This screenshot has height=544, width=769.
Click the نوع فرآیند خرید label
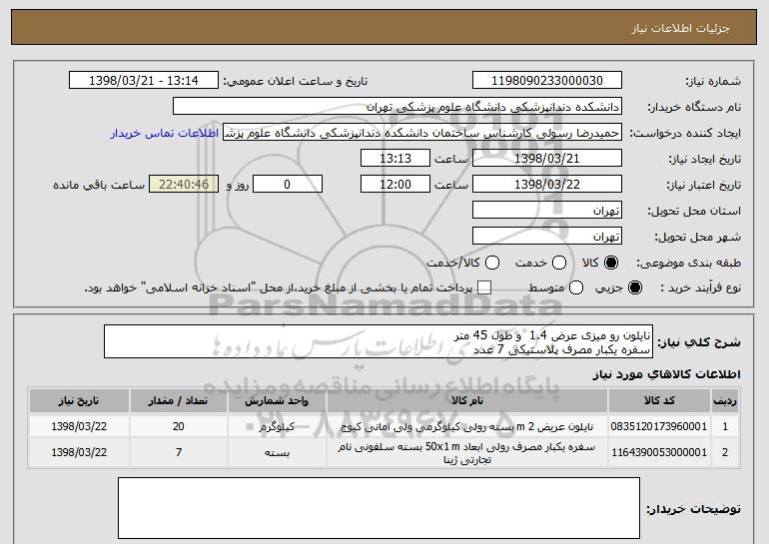[x=700, y=287]
